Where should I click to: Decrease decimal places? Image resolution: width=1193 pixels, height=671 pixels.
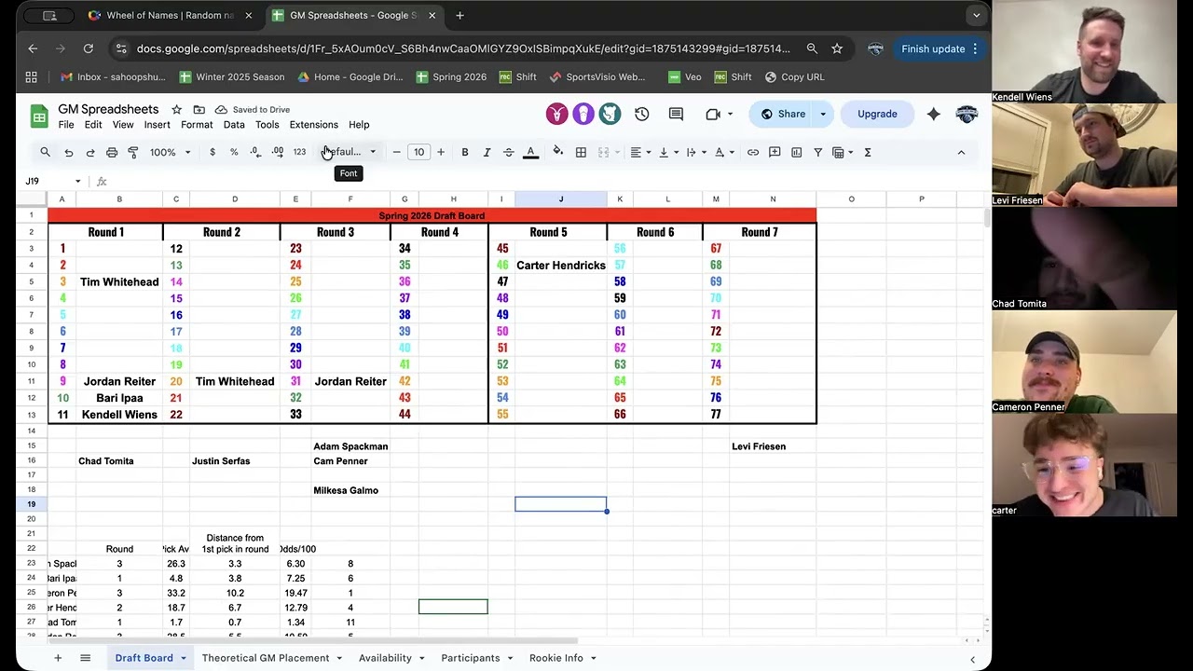click(x=255, y=152)
